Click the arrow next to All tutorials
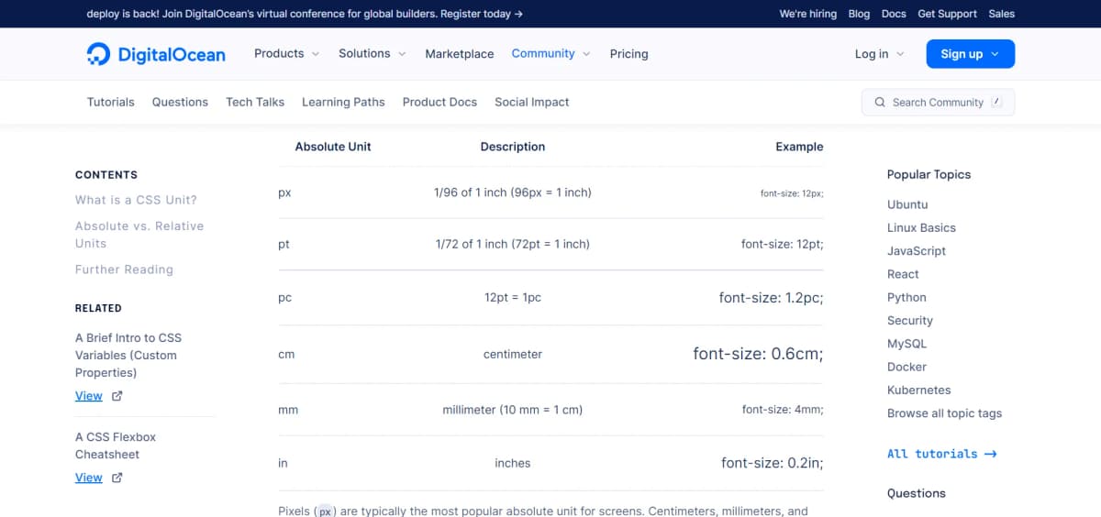The image size is (1101, 517). [990, 454]
